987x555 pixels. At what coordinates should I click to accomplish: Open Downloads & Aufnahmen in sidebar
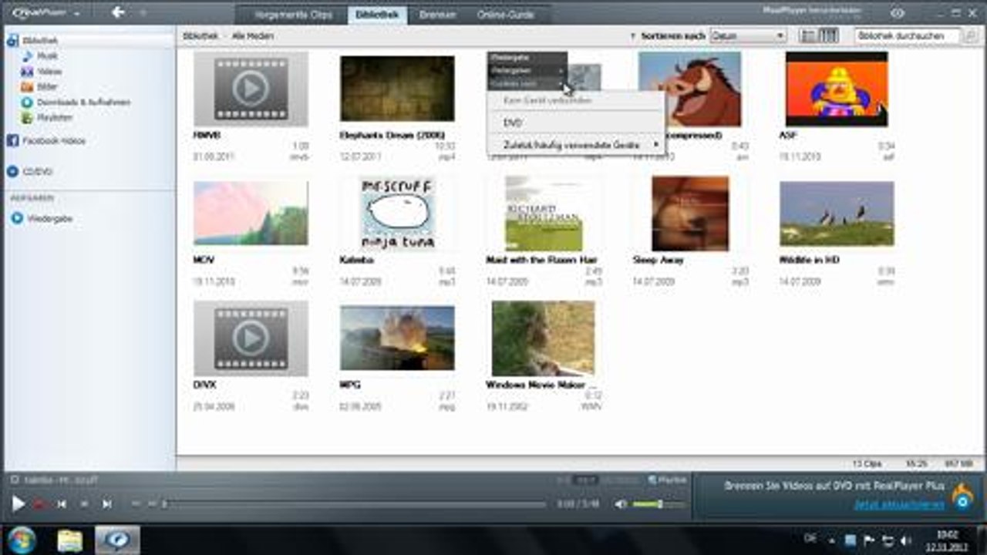[76, 103]
